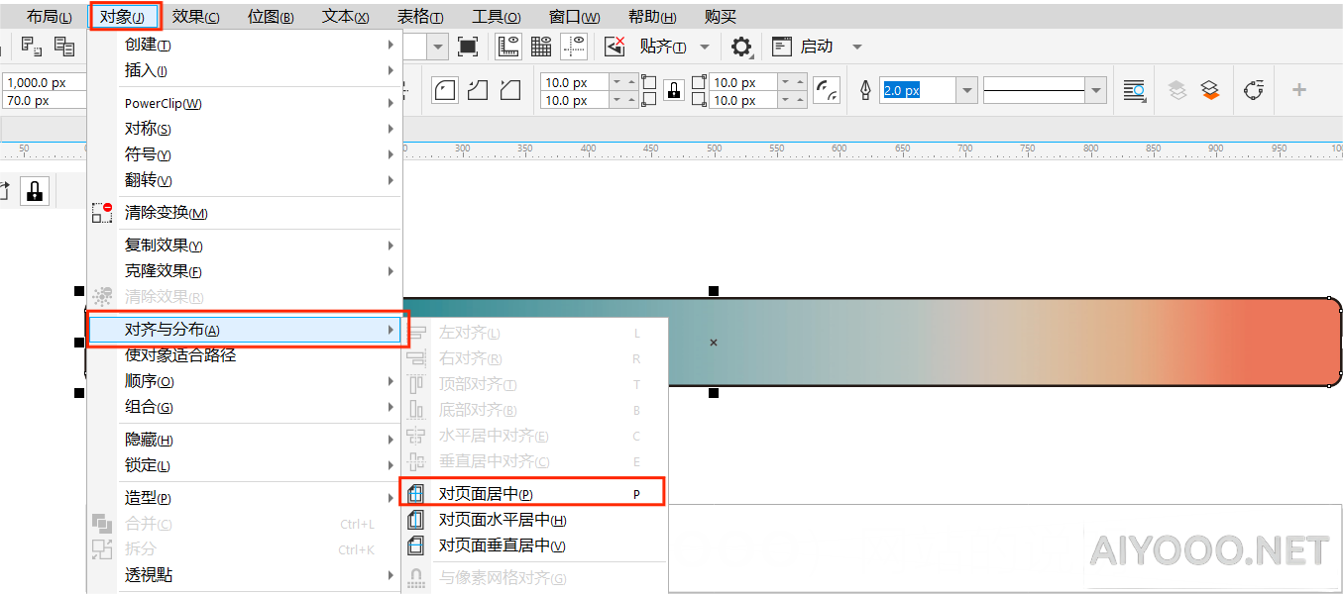Click the lock icon between corner radius fields
Image resolution: width=1343 pixels, height=594 pixels.
pos(674,91)
